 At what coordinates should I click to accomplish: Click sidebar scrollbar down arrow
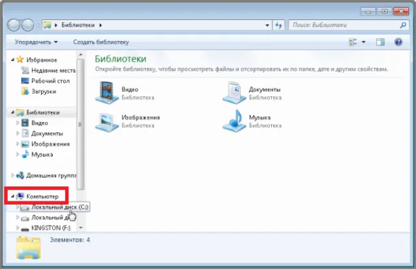pos(81,227)
